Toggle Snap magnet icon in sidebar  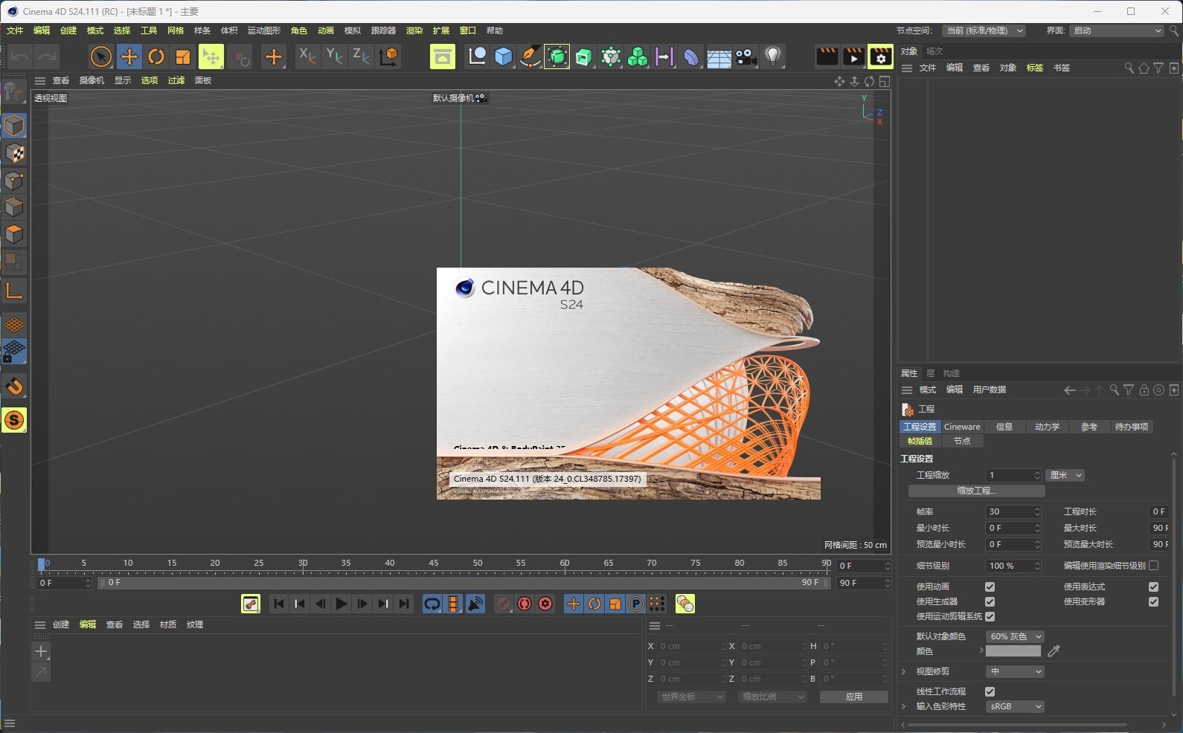[14, 387]
